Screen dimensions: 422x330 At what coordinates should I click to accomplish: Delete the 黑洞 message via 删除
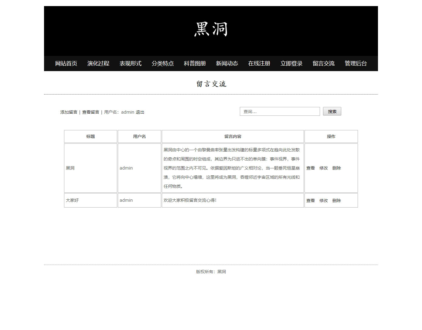point(337,168)
